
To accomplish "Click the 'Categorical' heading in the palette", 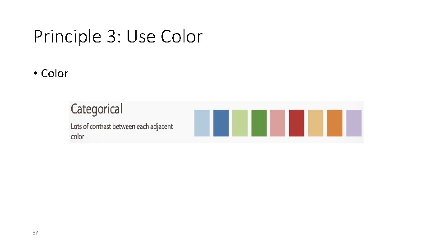I will [x=97, y=109].
